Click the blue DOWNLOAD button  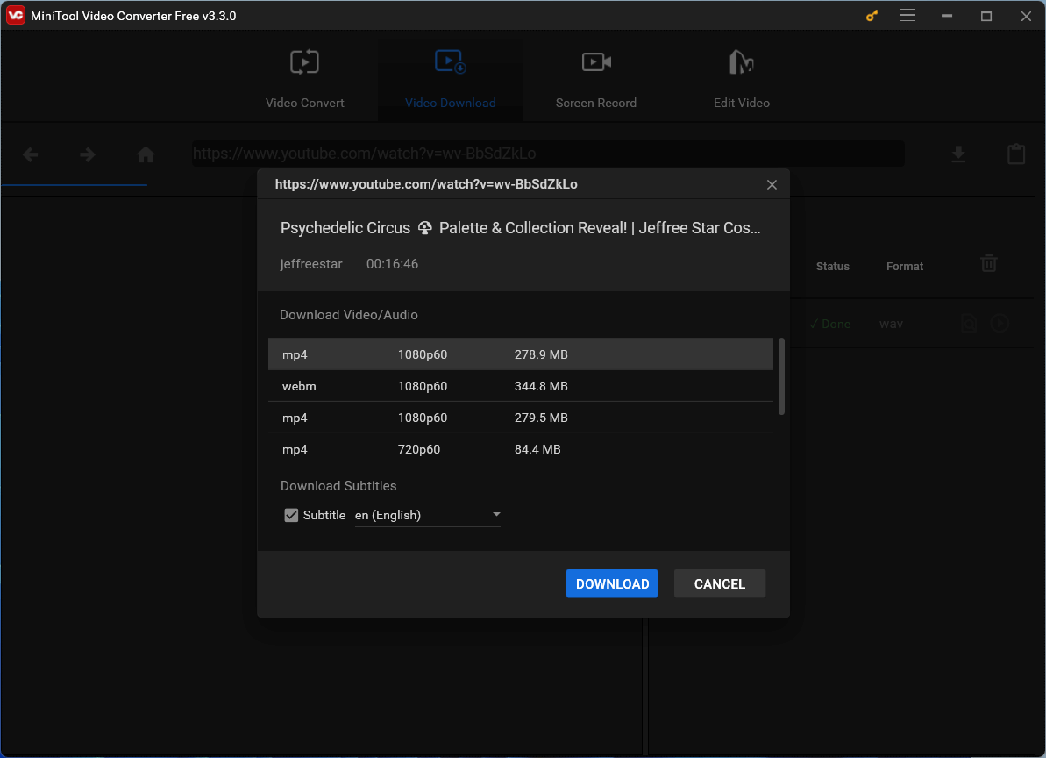click(x=612, y=583)
